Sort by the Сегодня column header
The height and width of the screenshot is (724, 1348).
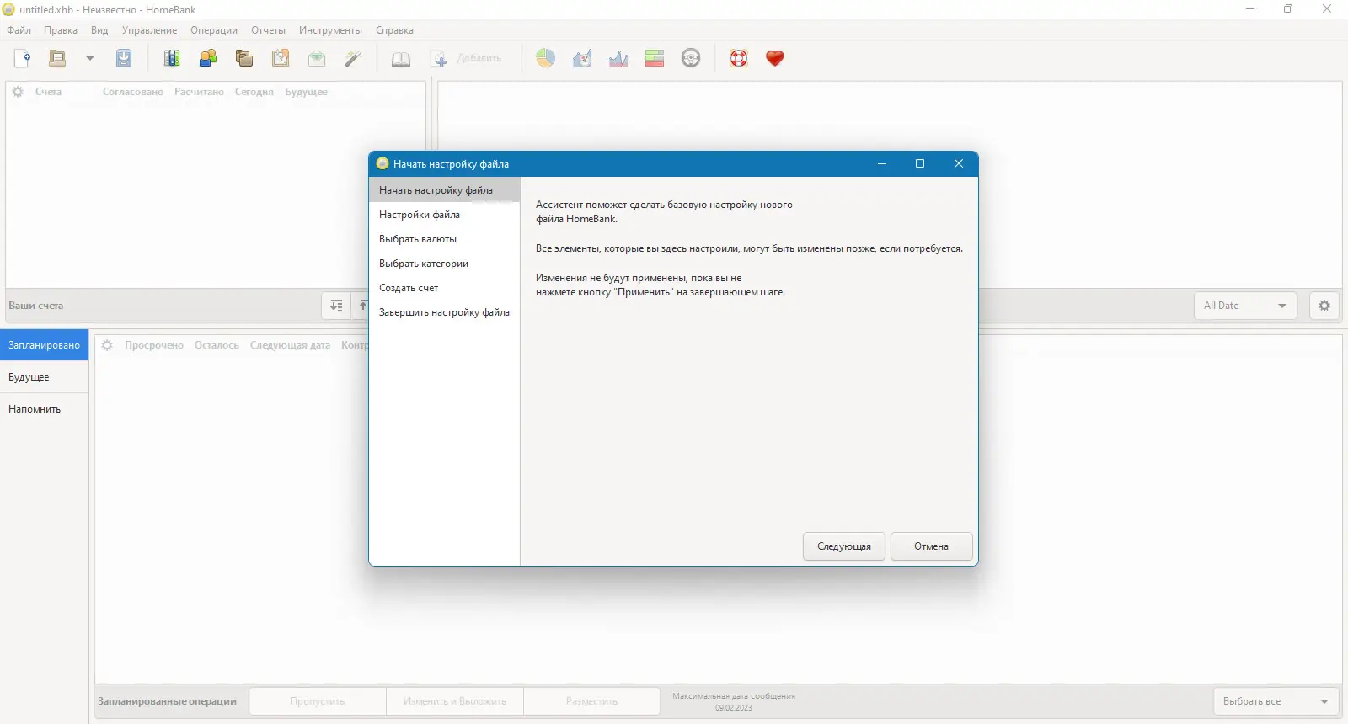pos(254,92)
